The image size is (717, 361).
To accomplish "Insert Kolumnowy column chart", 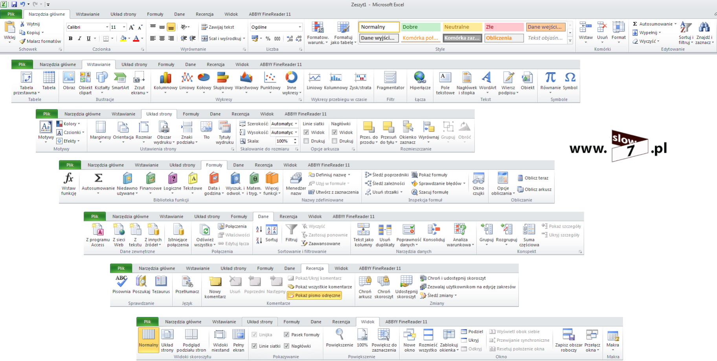I will coord(165,82).
